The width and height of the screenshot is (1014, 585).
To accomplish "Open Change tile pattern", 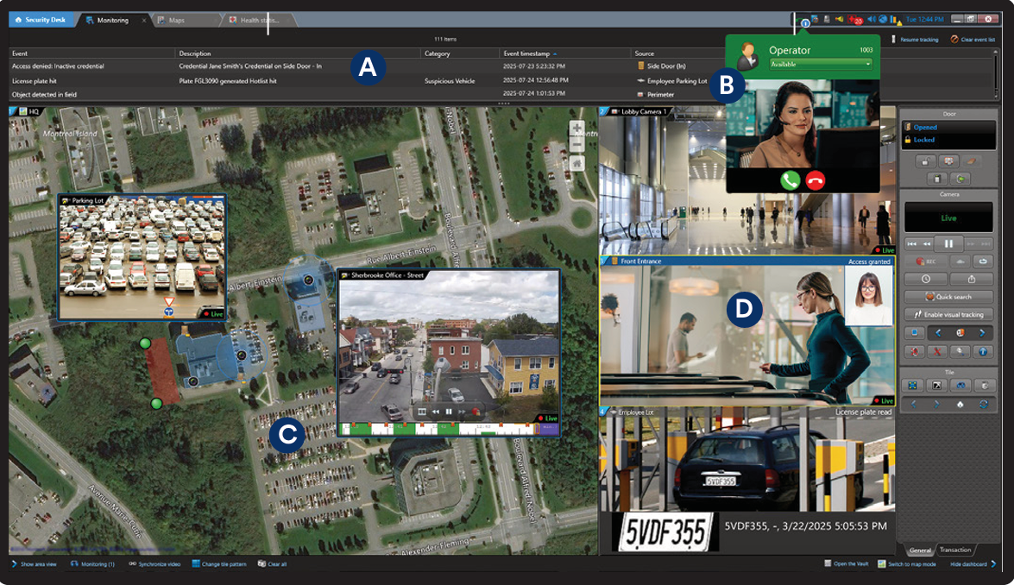I will (219, 564).
